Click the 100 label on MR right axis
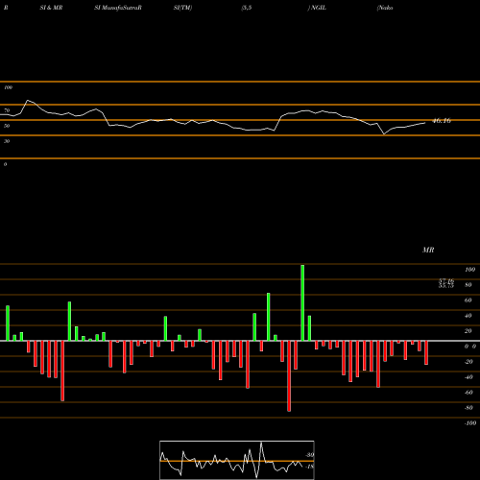Viewport: 480px width, 480px height. pos(469,270)
